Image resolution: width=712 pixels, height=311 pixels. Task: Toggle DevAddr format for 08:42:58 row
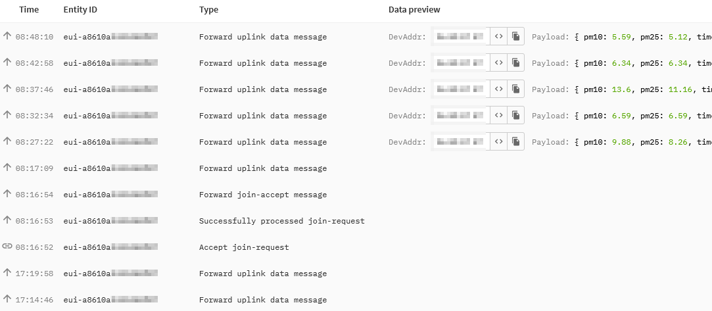[x=498, y=62]
